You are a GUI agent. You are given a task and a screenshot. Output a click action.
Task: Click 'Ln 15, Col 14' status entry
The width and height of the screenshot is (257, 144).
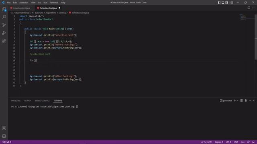[x=206, y=142]
